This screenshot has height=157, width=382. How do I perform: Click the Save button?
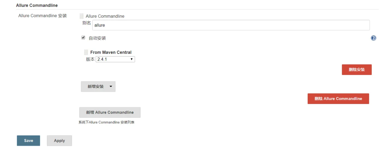coord(28,141)
